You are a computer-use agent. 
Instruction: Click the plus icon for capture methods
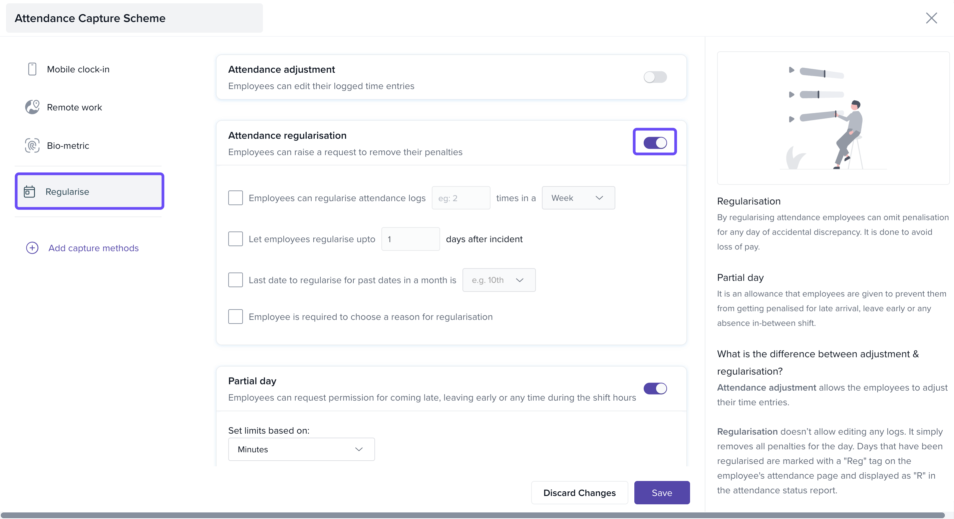point(32,248)
